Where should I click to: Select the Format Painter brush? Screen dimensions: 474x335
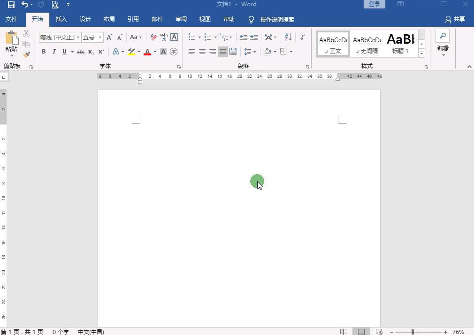click(26, 55)
